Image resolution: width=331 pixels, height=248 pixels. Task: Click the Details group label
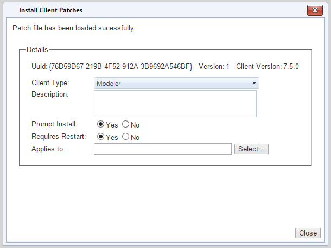[37, 49]
